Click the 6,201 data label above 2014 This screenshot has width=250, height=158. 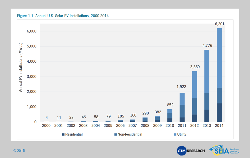pyautogui.click(x=219, y=24)
